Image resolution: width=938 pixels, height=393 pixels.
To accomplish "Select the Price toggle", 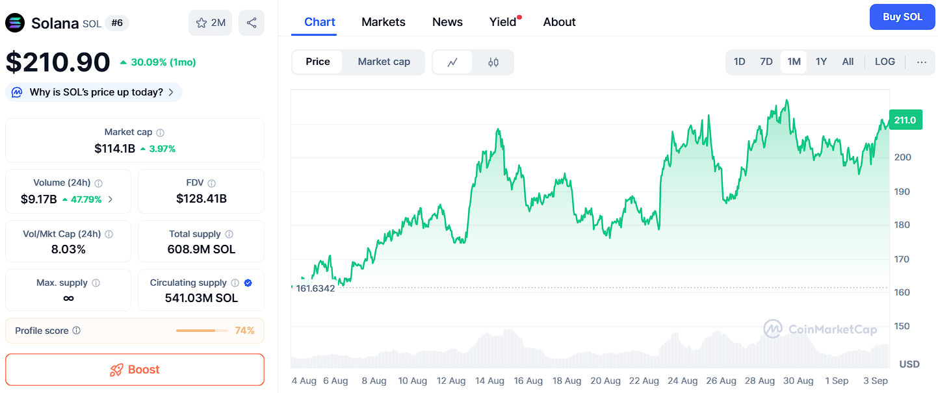I will pos(318,62).
